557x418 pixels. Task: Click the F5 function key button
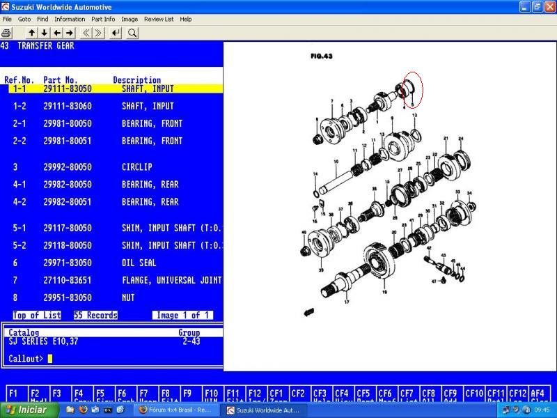(x=103, y=394)
